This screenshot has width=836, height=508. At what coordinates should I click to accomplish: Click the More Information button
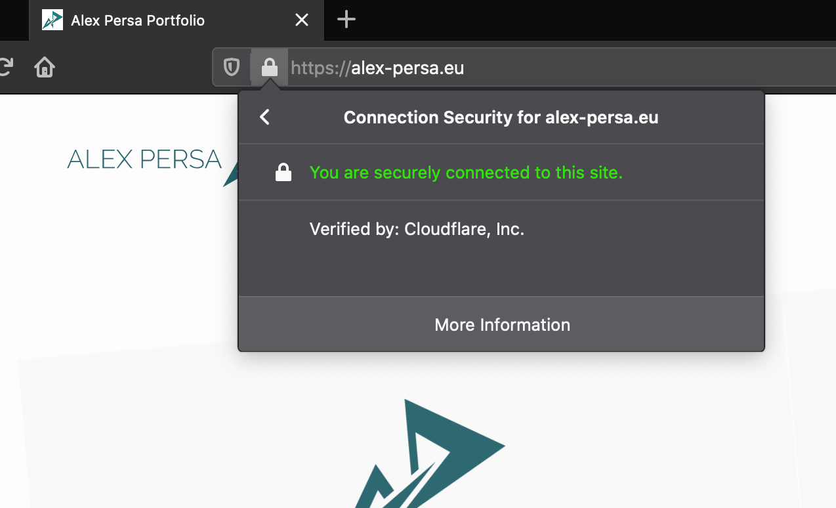pyautogui.click(x=501, y=325)
